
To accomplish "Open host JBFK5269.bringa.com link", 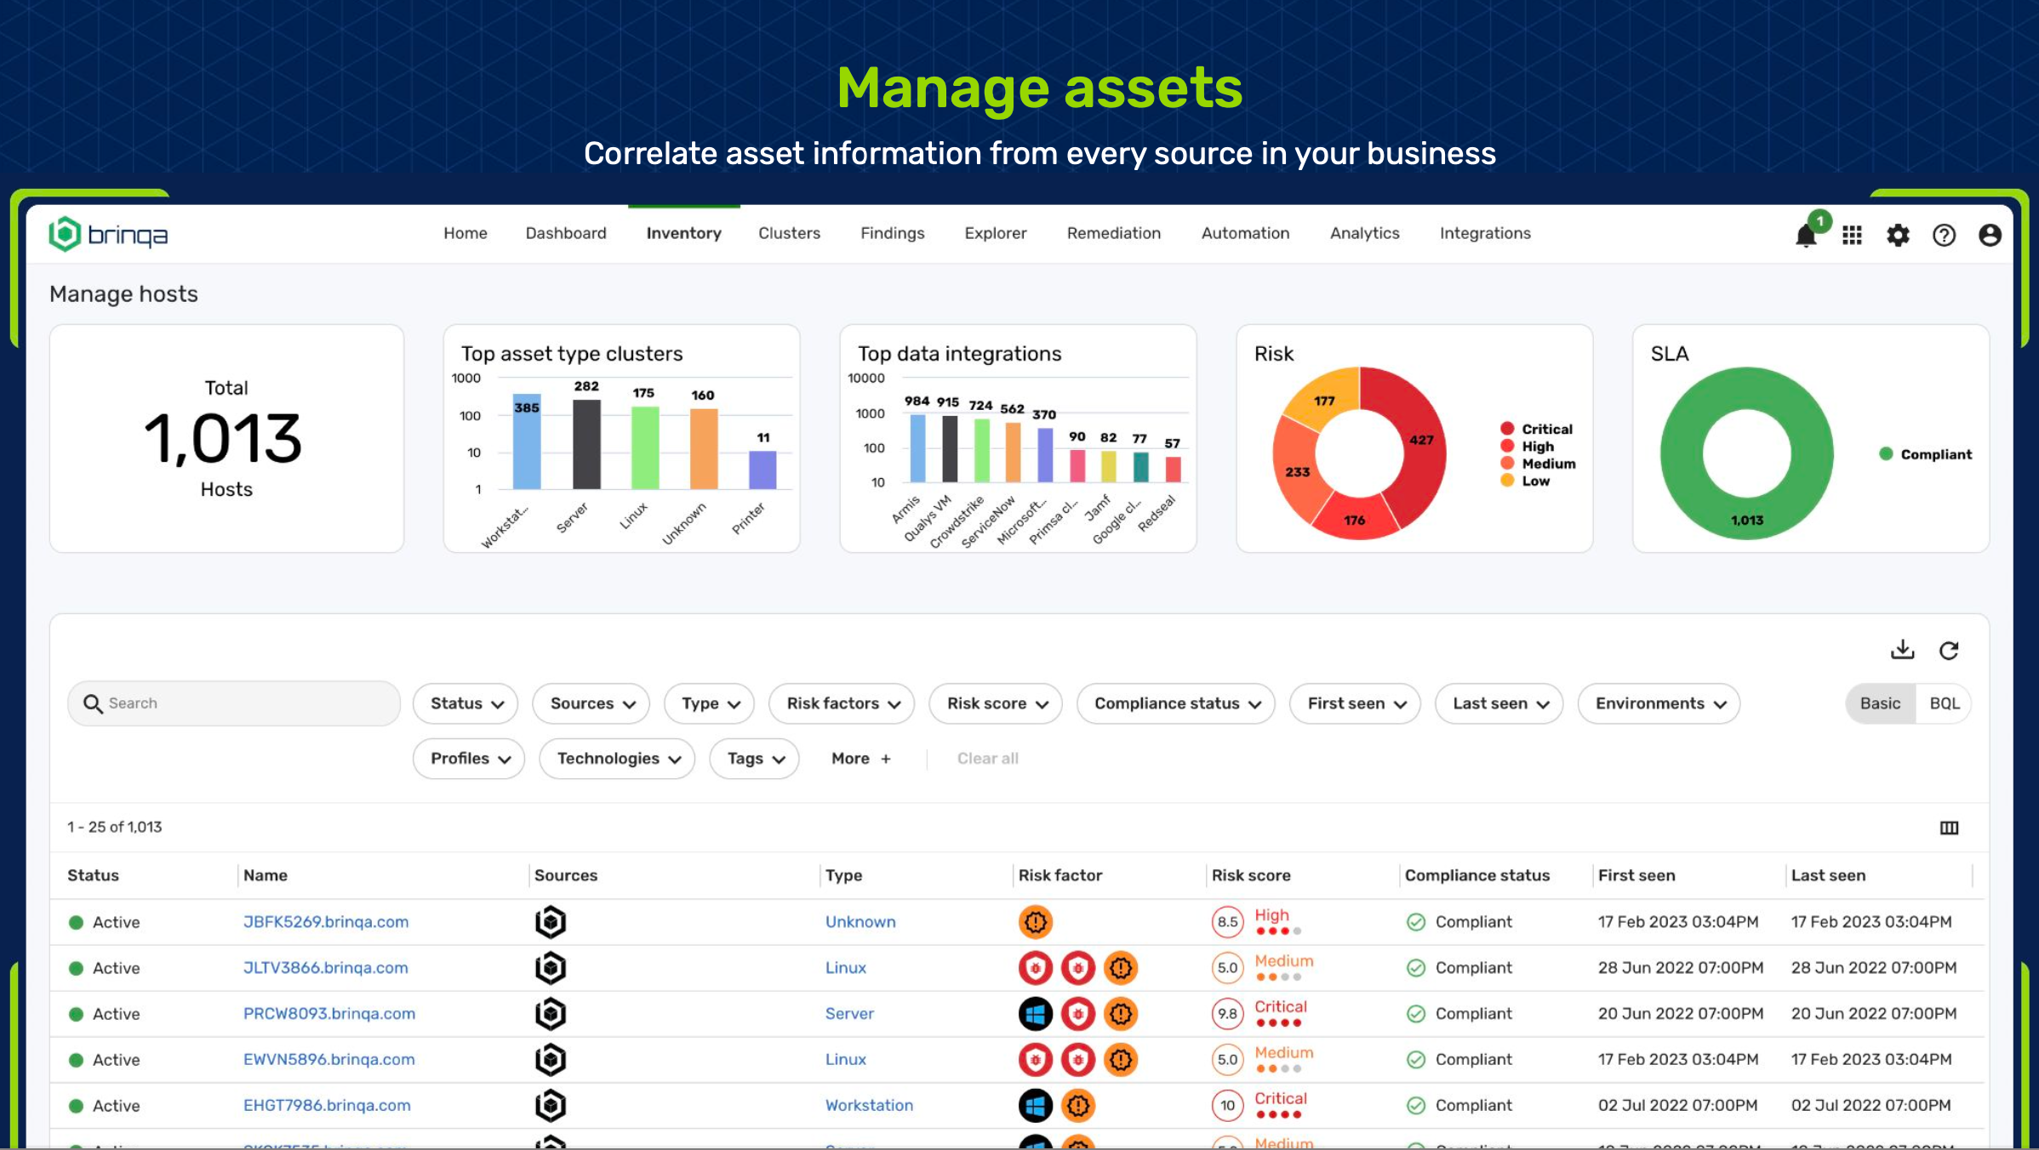I will 326,922.
